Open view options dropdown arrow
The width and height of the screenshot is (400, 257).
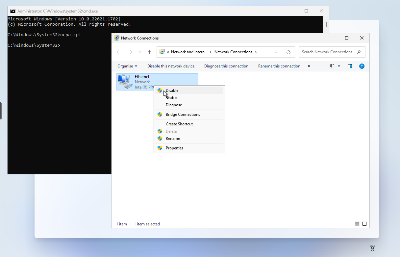339,66
